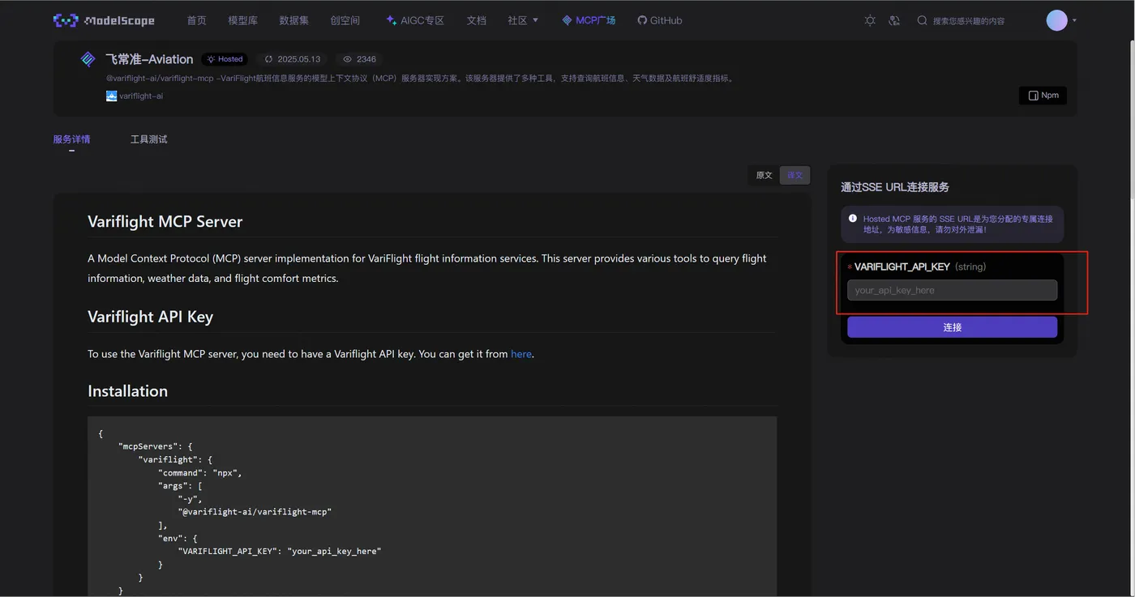Go to 首页 in the top navigation
1135x597 pixels.
[197, 20]
